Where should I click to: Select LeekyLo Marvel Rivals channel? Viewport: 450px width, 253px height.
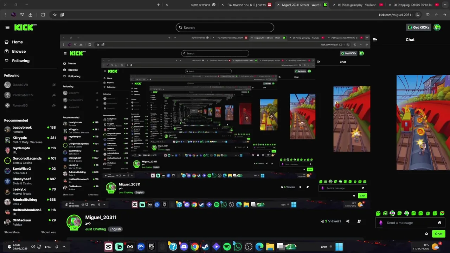(x=30, y=191)
